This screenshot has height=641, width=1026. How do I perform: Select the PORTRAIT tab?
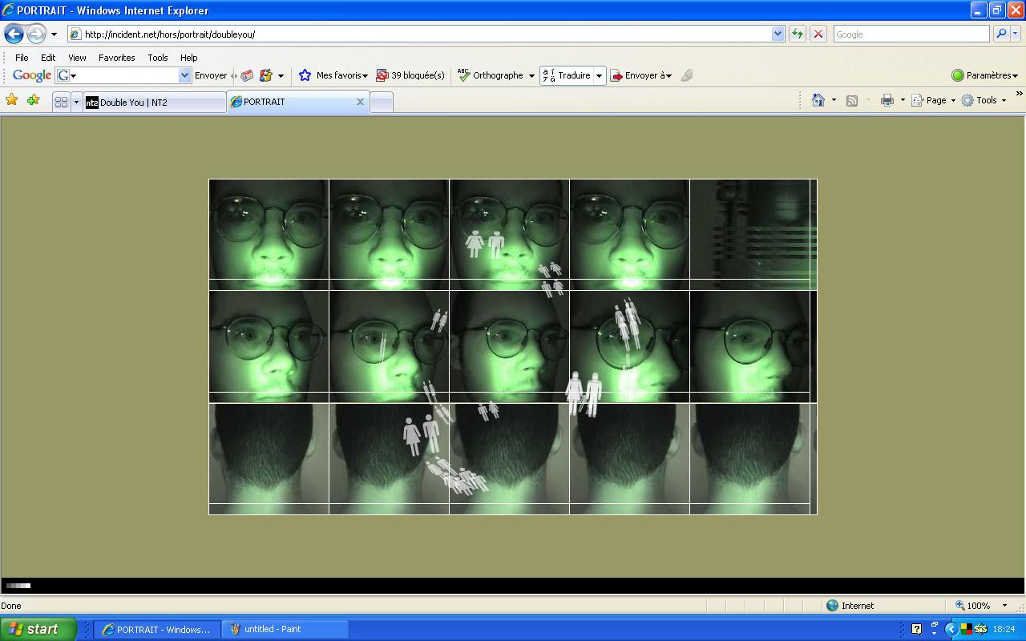pyautogui.click(x=297, y=102)
